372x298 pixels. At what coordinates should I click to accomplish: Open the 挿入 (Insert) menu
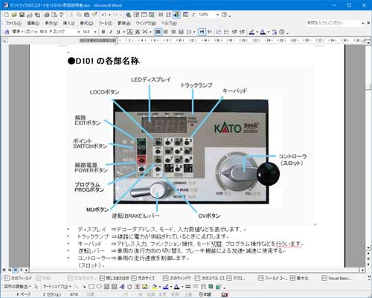[x=68, y=23]
